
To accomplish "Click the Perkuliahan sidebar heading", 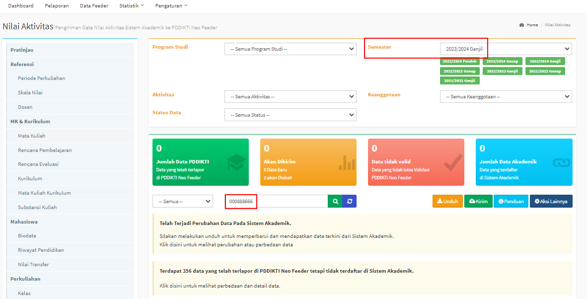I will click(70, 279).
